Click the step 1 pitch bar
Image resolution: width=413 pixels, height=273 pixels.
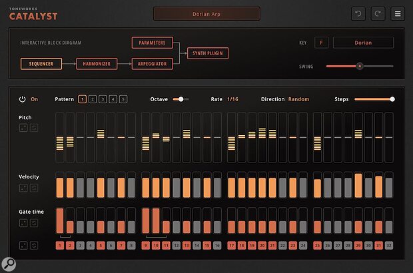(x=60, y=137)
